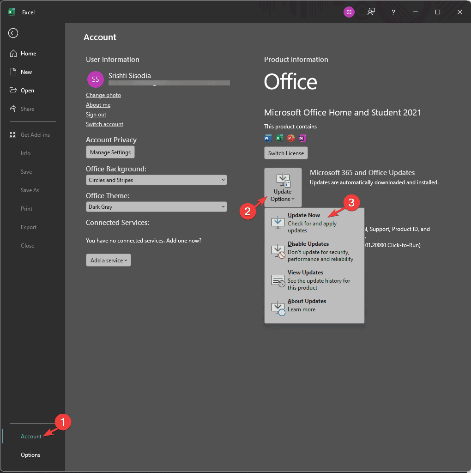The image size is (471, 473).
Task: Click the SS account avatar in the title bar
Action: pos(349,12)
